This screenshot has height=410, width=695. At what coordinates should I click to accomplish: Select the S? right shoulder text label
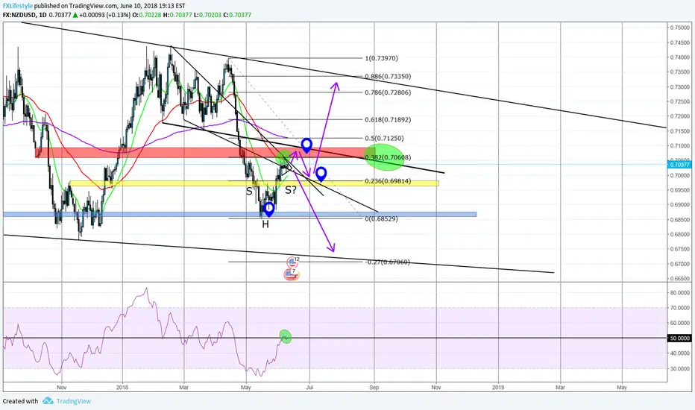291,191
